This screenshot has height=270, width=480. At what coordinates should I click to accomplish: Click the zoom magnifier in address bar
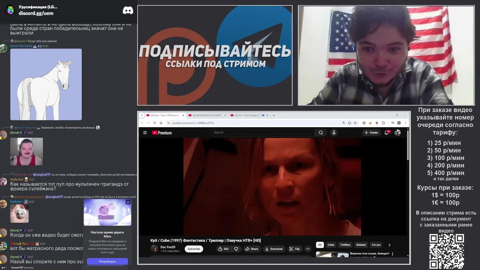[344, 123]
